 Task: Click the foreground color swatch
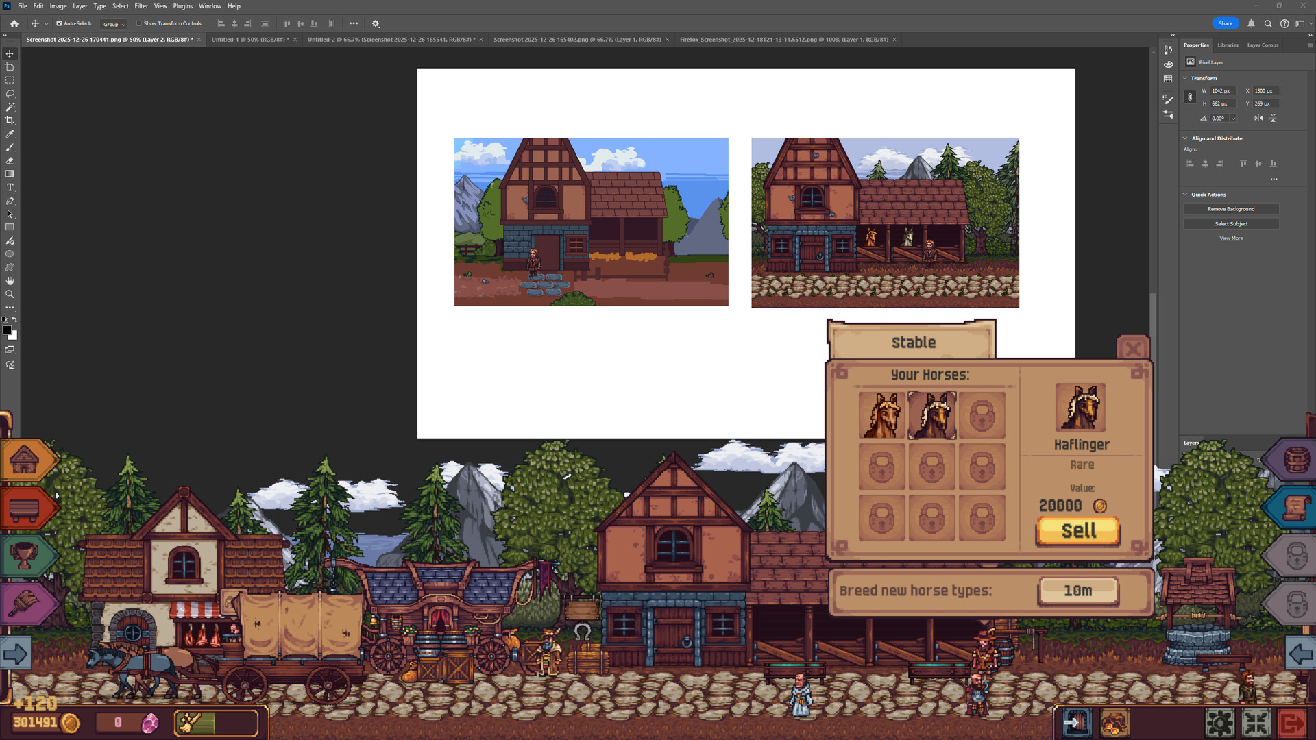tap(7, 330)
